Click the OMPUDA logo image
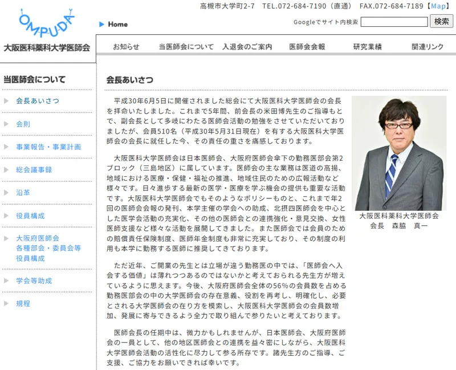 (x=47, y=23)
